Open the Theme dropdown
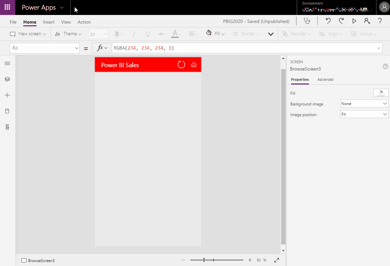The image size is (390, 266). [x=68, y=34]
